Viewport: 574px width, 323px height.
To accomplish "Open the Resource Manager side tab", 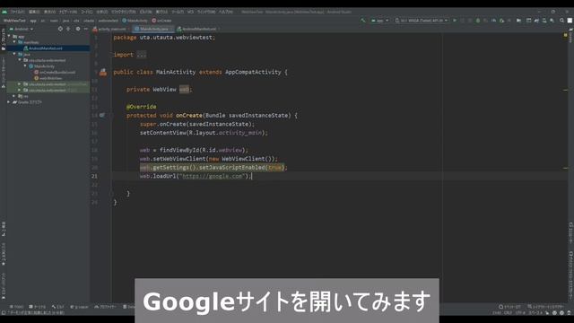I will tap(4, 73).
